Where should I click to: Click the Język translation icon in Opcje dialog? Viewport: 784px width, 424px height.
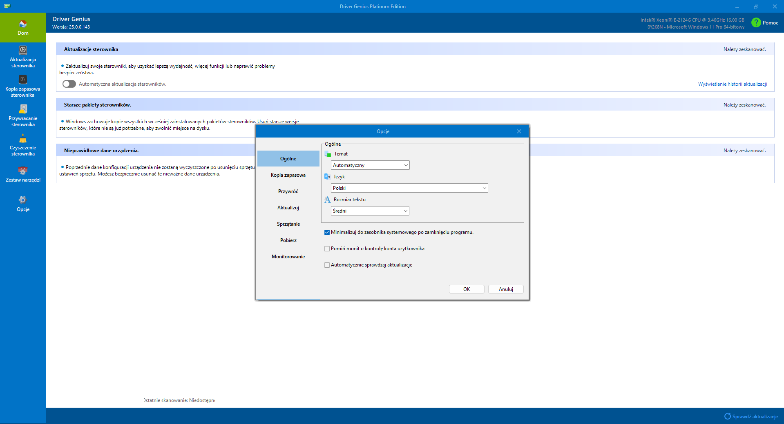coord(327,177)
